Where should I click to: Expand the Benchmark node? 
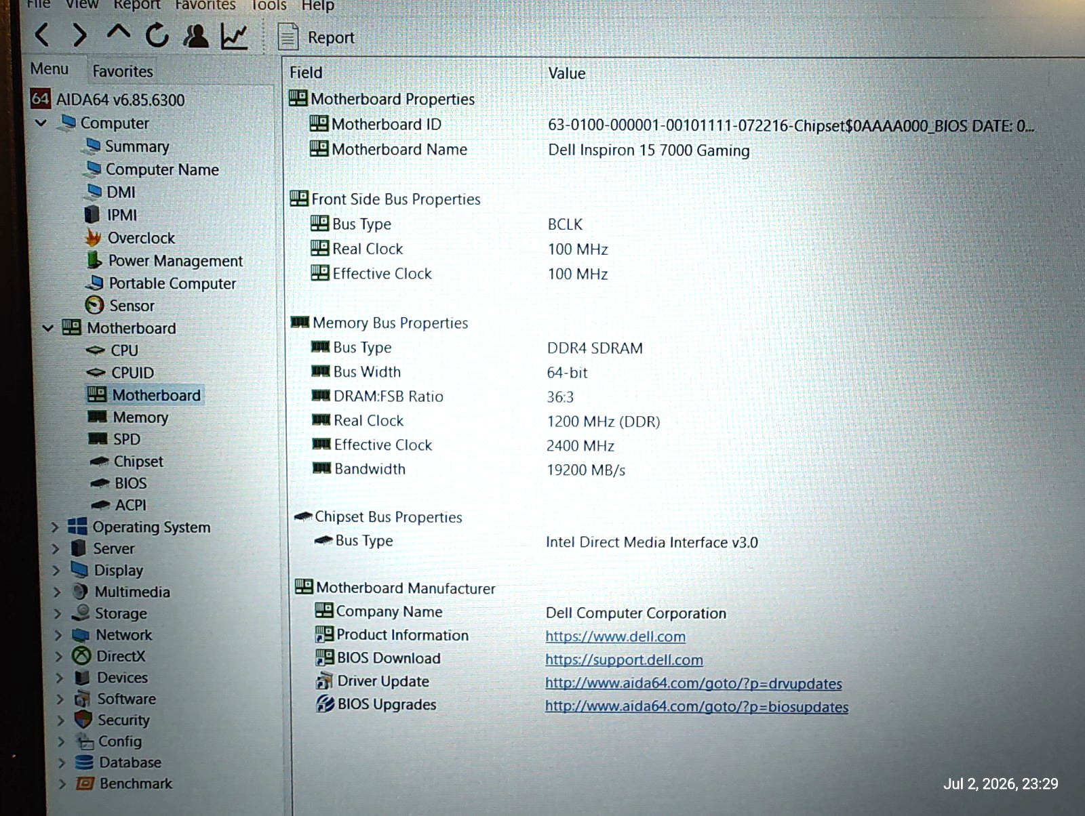point(62,784)
